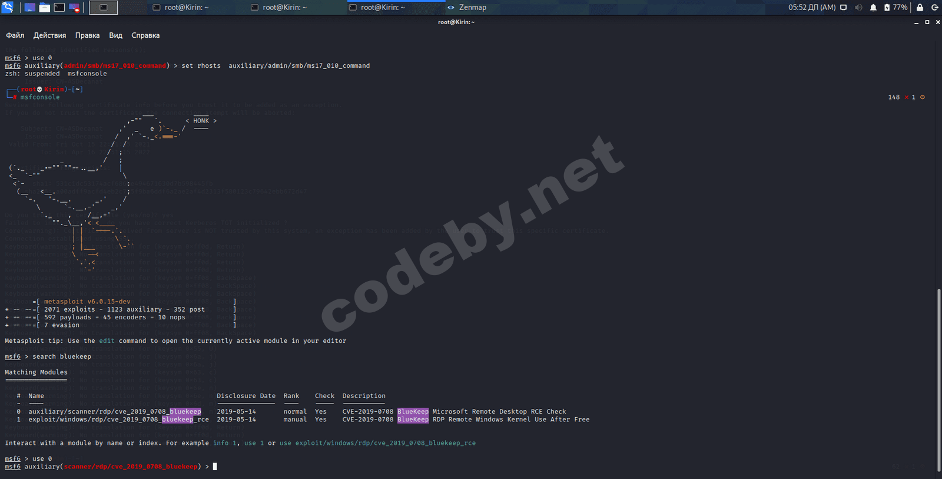Close the root@Kirin terminal window
This screenshot has height=479, width=942.
point(938,22)
